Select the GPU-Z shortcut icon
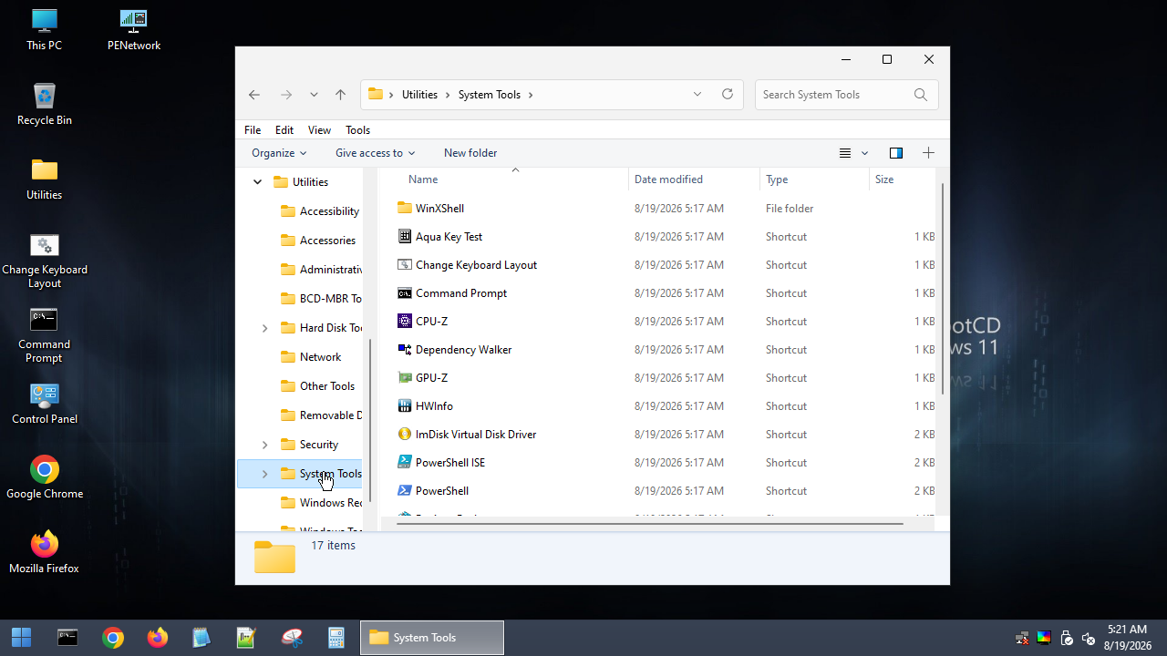The width and height of the screenshot is (1167, 656). click(x=405, y=378)
